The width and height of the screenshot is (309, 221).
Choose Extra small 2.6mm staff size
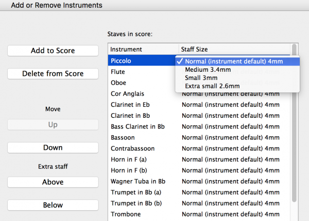237,86
